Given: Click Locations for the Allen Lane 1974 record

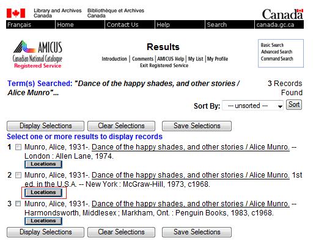Looking at the screenshot, I should (x=43, y=164).
